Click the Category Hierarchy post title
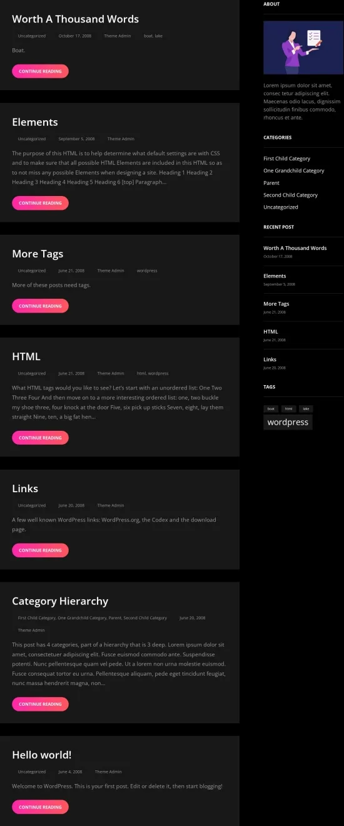 coord(60,601)
